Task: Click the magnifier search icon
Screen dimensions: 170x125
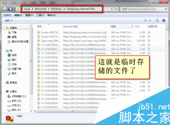Action: (x=166, y=9)
